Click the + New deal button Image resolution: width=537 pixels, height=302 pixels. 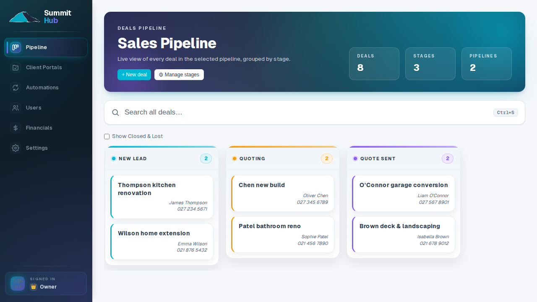[x=134, y=75]
